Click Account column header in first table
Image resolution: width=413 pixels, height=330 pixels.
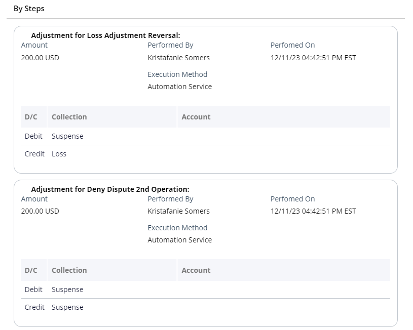[x=284, y=117]
